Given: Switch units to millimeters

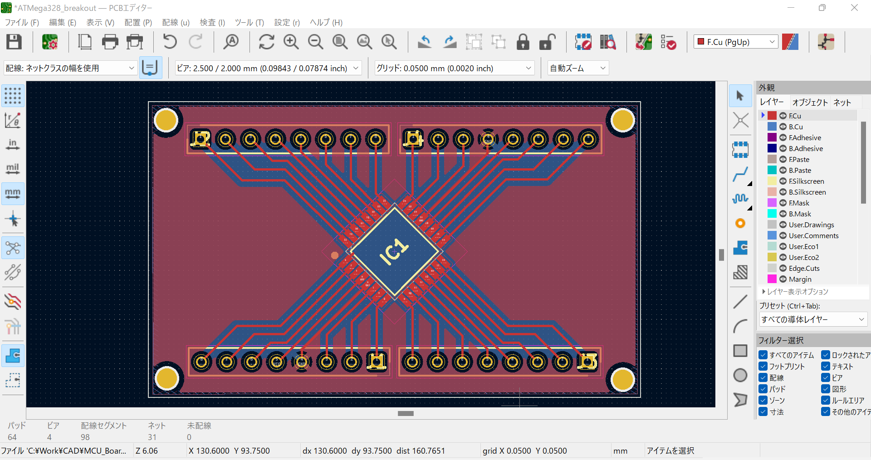Looking at the screenshot, I should pos(13,194).
